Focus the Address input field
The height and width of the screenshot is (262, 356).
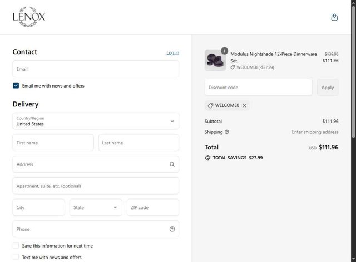tap(96, 164)
